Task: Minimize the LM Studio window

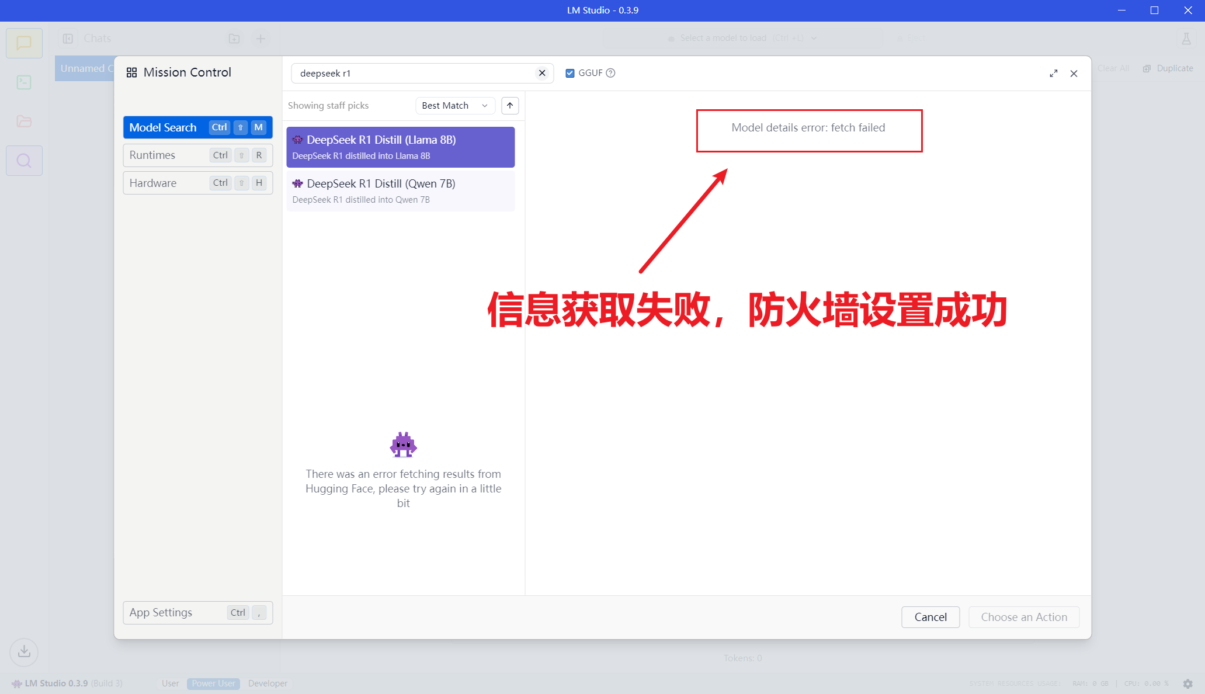Action: click(x=1121, y=11)
